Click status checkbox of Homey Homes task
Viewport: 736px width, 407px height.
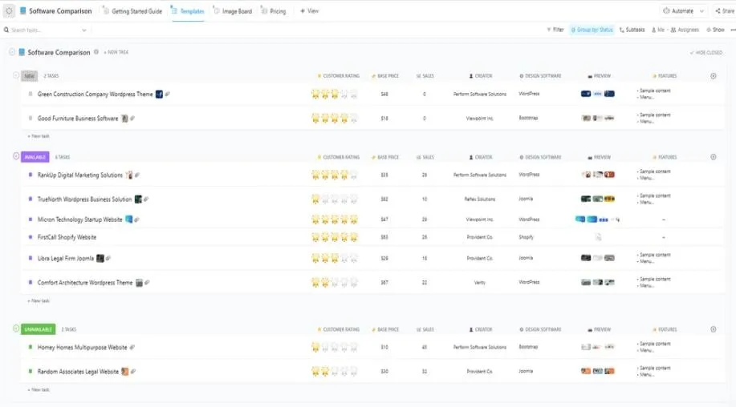tap(30, 347)
